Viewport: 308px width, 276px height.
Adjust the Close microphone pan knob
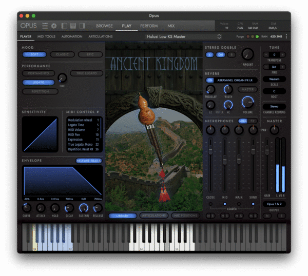(x=210, y=130)
